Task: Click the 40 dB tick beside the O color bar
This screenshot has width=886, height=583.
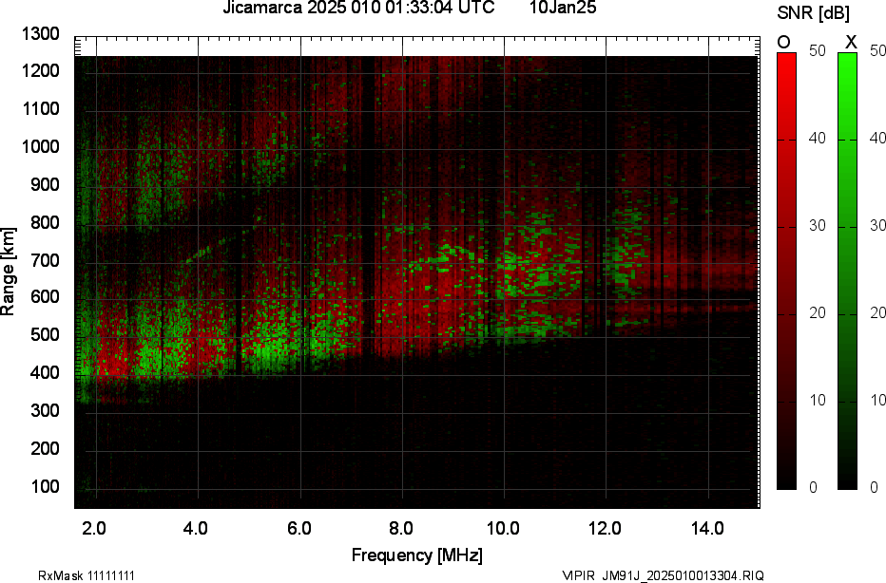Action: [x=817, y=138]
